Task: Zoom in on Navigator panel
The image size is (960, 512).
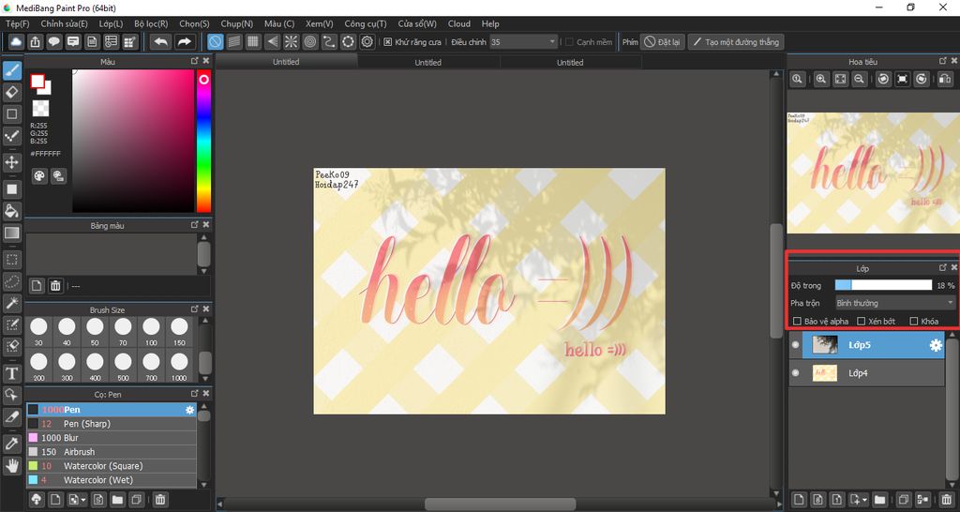Action: pos(821,79)
